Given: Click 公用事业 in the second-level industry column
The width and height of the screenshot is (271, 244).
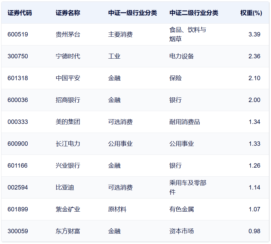Looking at the screenshot, I should coord(181,144).
